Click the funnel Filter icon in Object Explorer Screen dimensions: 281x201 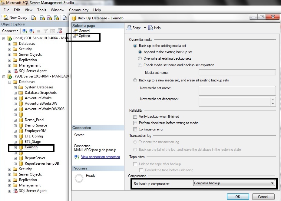pos(46,31)
